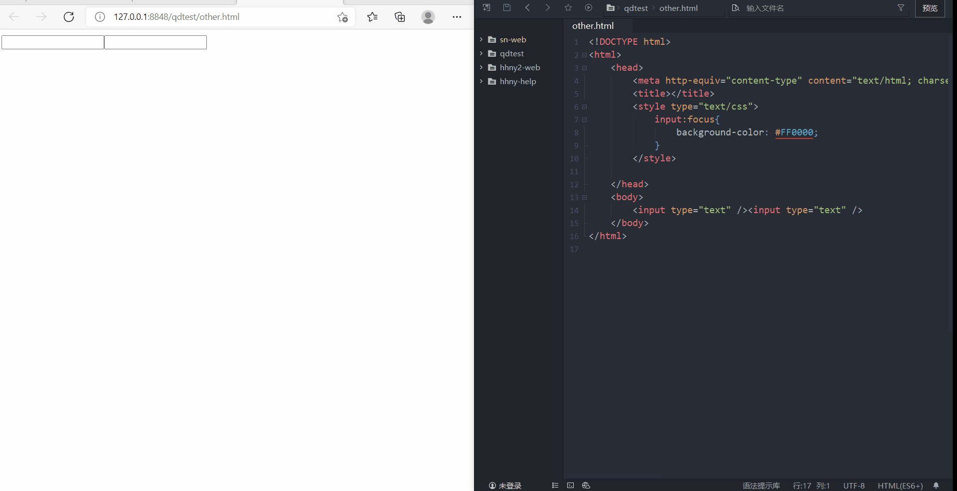Click the input:focus selector text
The height and width of the screenshot is (491, 957).
[x=684, y=120]
